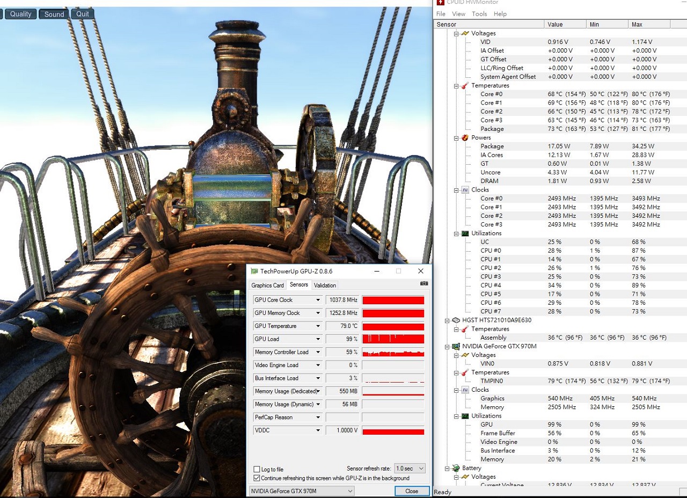Open the File menu in HWMonitor
Viewport: 687px width, 498px height.
tap(441, 14)
